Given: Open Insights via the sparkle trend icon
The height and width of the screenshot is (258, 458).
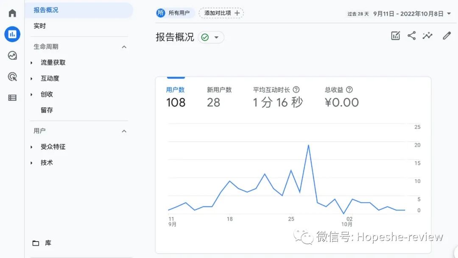Looking at the screenshot, I should pos(427,36).
